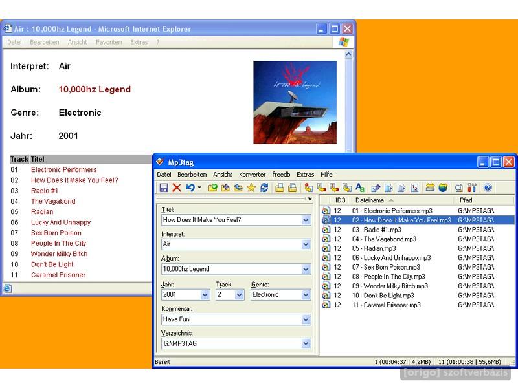
Task: Open the Ansicht menu in Internet Explorer
Action: click(77, 42)
